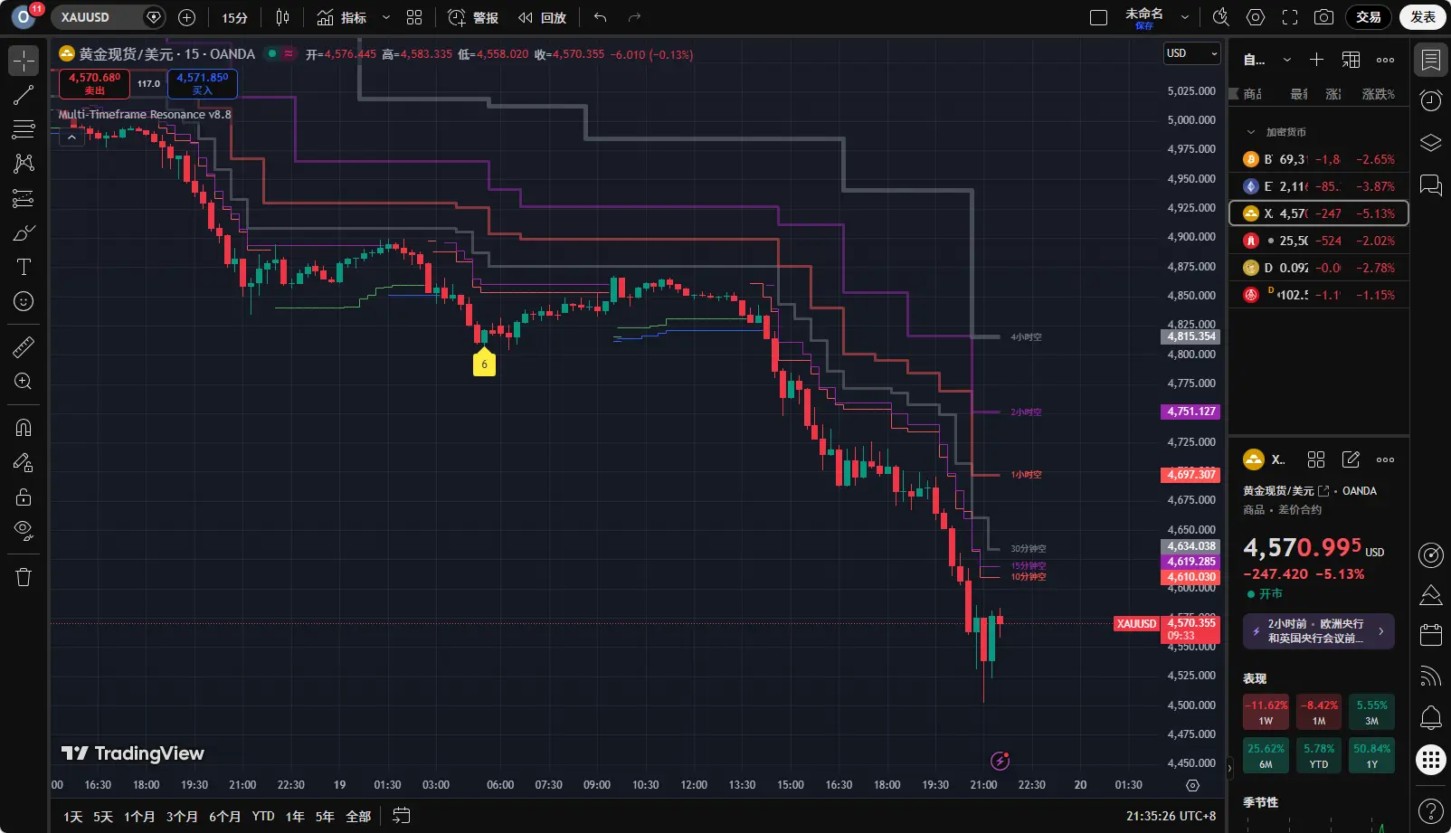Select the crosshair cursor tool

[24, 61]
